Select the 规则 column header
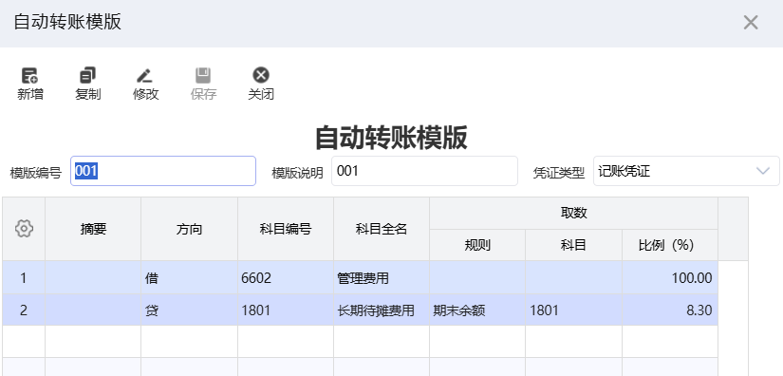 click(x=477, y=245)
